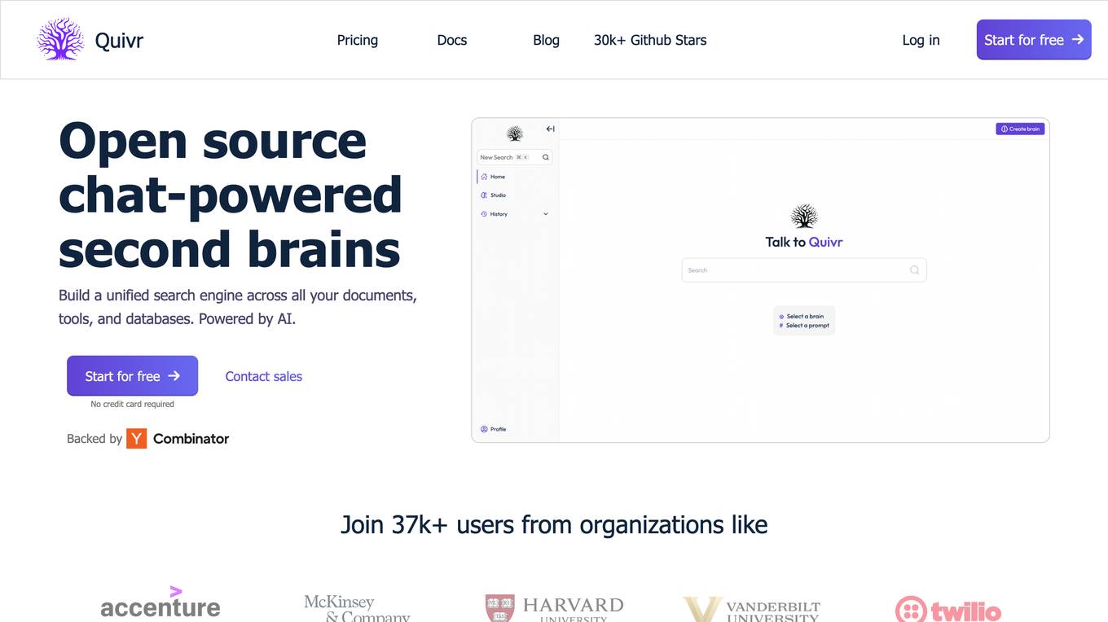Click Select a prompt in preview
This screenshot has width=1108, height=622.
(x=805, y=326)
